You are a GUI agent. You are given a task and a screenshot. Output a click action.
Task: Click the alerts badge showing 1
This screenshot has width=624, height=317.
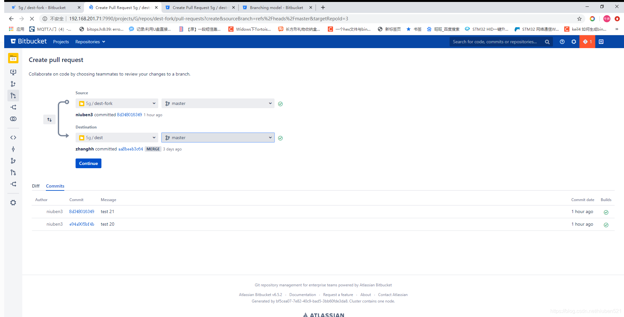tap(587, 42)
